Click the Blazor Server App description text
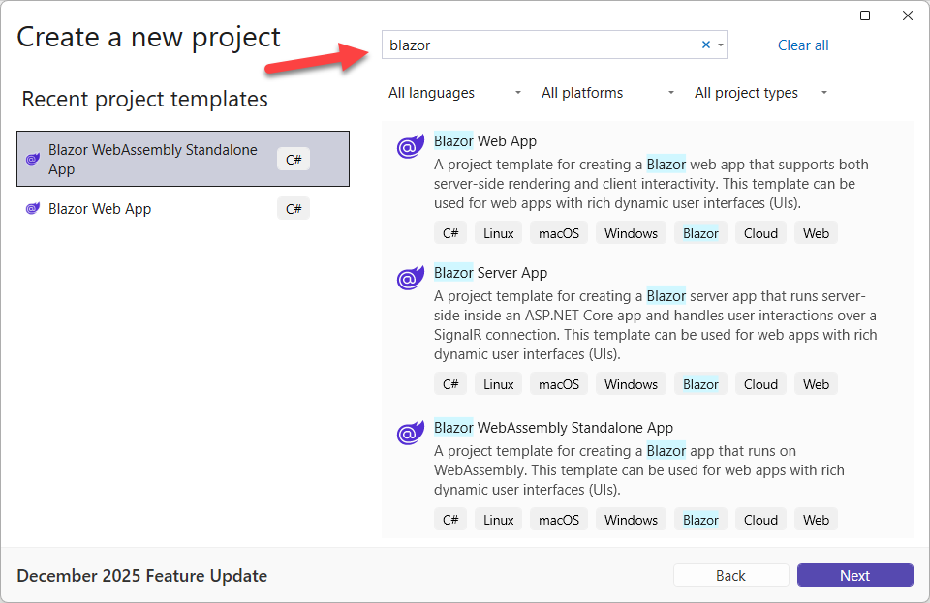 pyautogui.click(x=656, y=325)
